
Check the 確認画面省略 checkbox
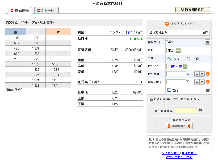point(170,119)
